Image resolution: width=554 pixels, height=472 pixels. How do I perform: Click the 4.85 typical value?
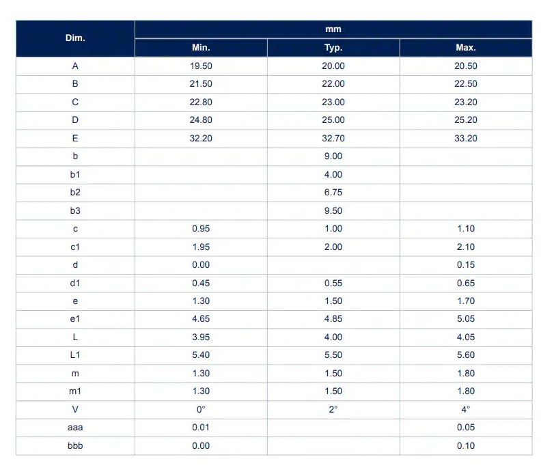pos(333,319)
